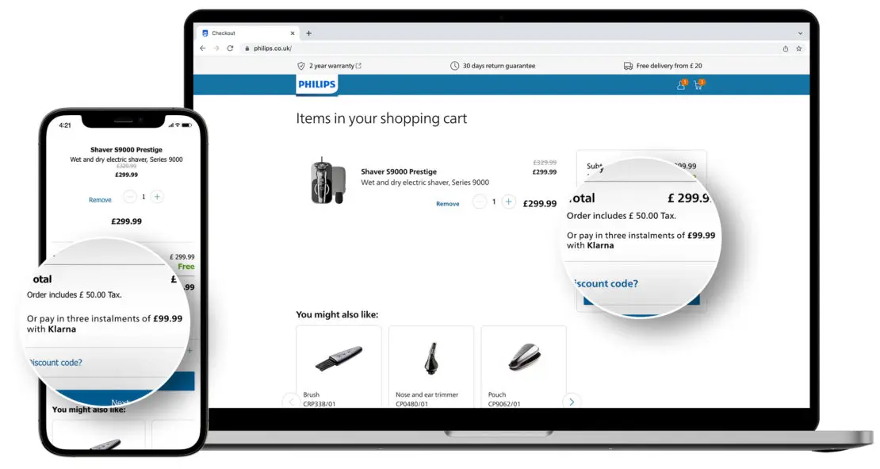The height and width of the screenshot is (469, 880).
Task: Tap 'Order includes £ 50.00 Tax.' on phone
Action: (74, 294)
